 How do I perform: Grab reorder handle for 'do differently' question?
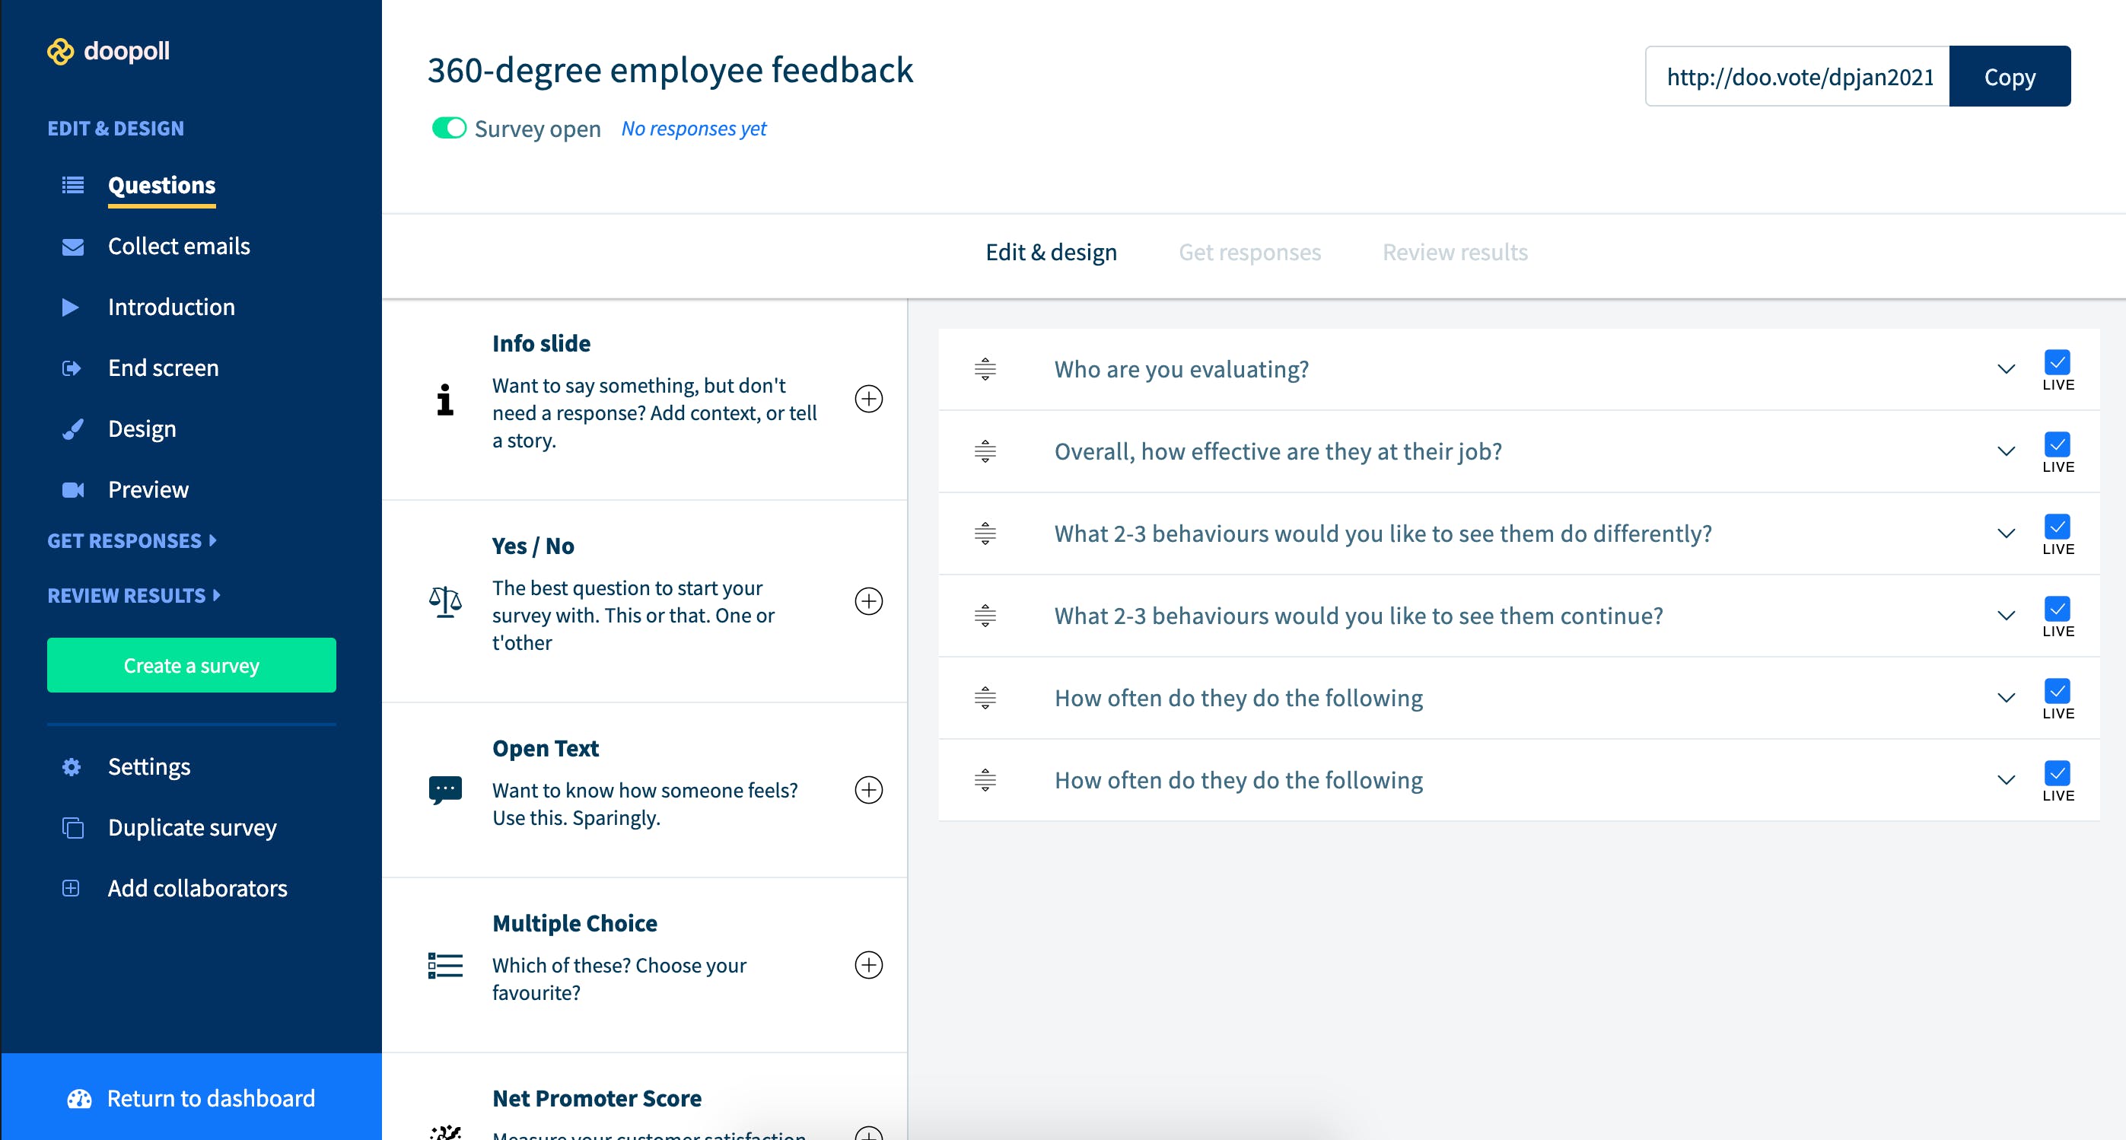(x=985, y=533)
